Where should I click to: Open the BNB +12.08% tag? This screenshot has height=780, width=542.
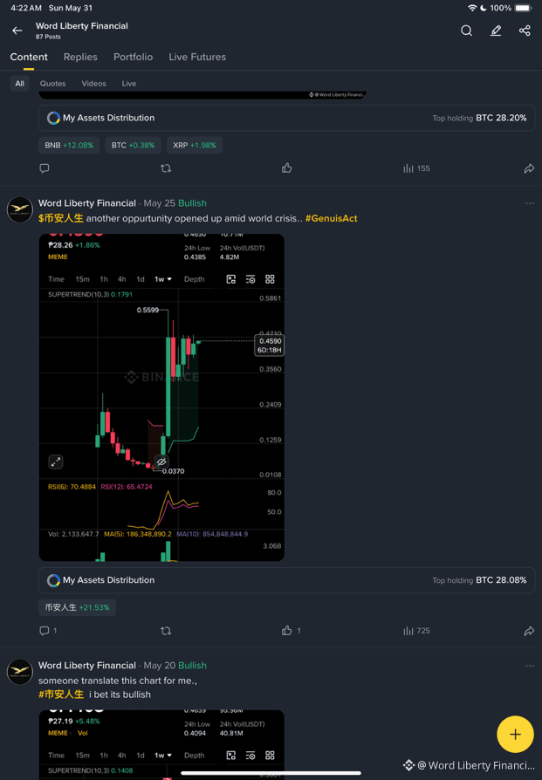(x=69, y=145)
